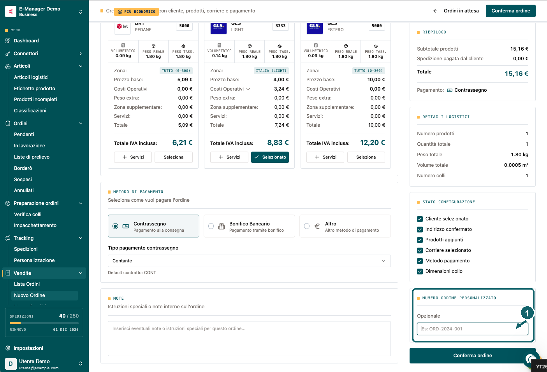Screen dimensions: 547x372
Task: Toggle the Cliente selezionato checkbox
Action: click(x=420, y=219)
